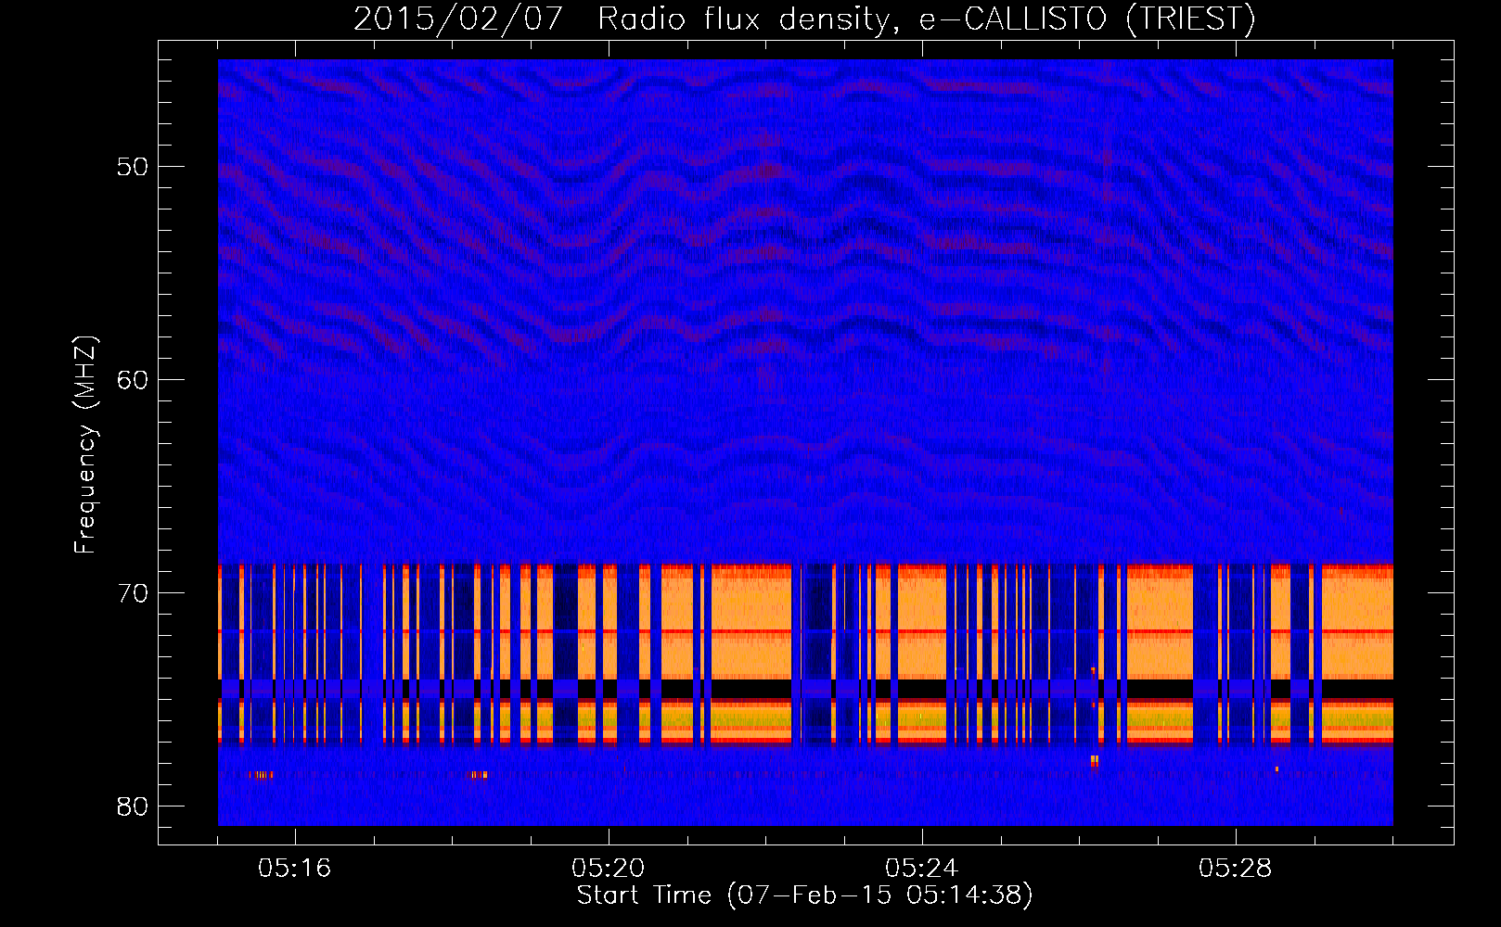
Task: Click the time tick label "05:24"
Action: tap(922, 869)
